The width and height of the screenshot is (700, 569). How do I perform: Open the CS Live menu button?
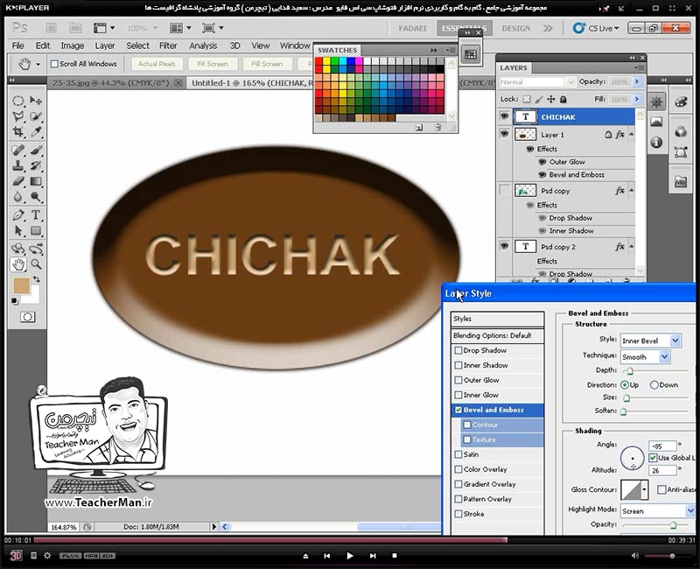click(596, 28)
